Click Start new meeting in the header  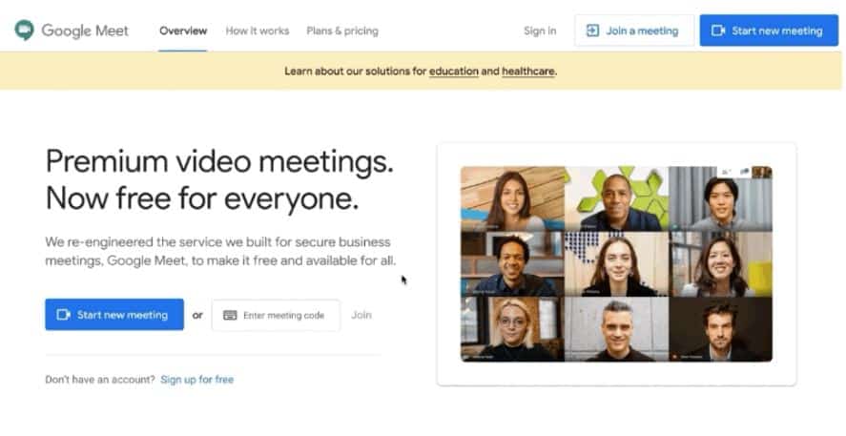[x=769, y=31]
